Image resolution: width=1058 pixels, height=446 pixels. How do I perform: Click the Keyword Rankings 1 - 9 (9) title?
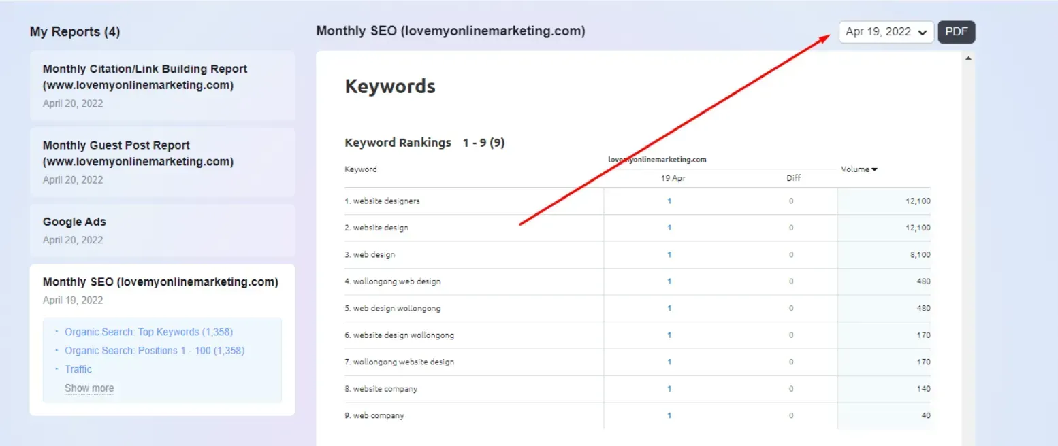[425, 143]
